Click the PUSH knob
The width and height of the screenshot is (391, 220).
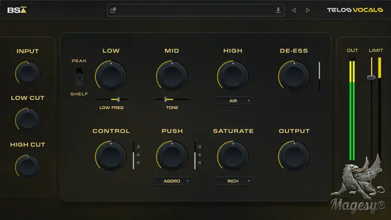click(172, 156)
